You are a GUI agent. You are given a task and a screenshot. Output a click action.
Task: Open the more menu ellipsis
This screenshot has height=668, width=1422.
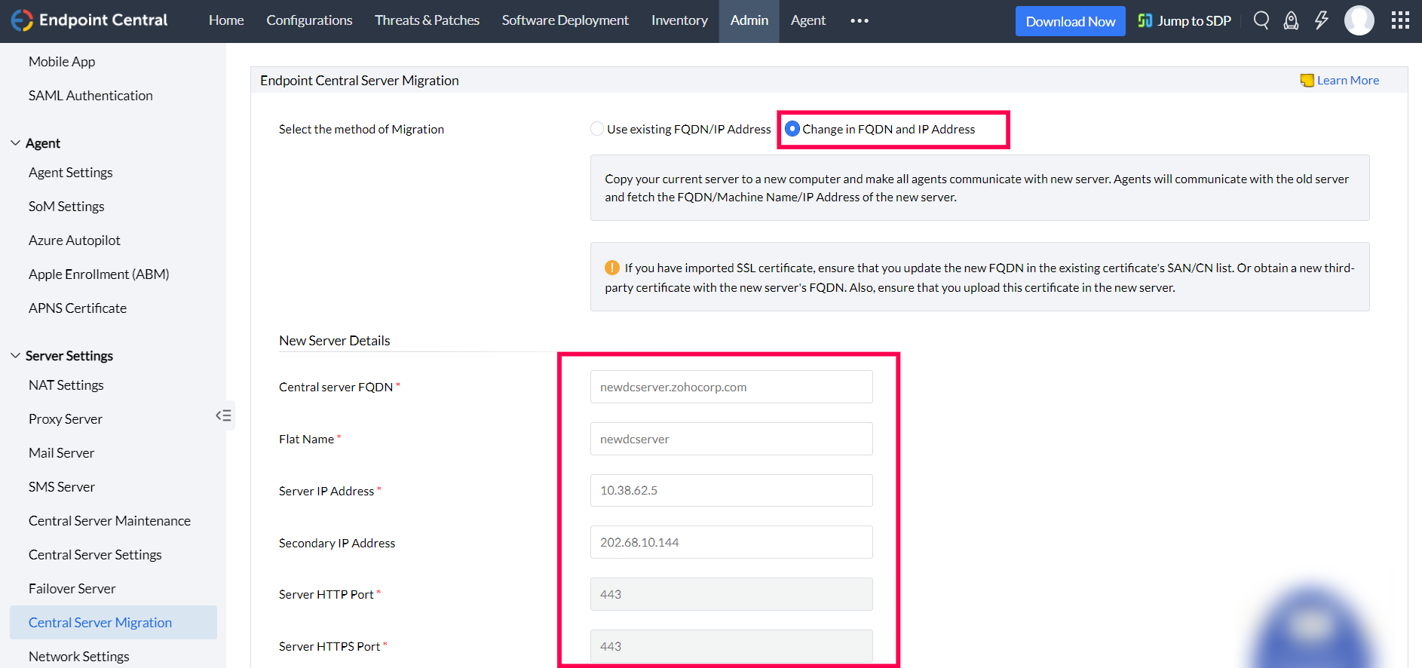tap(860, 21)
